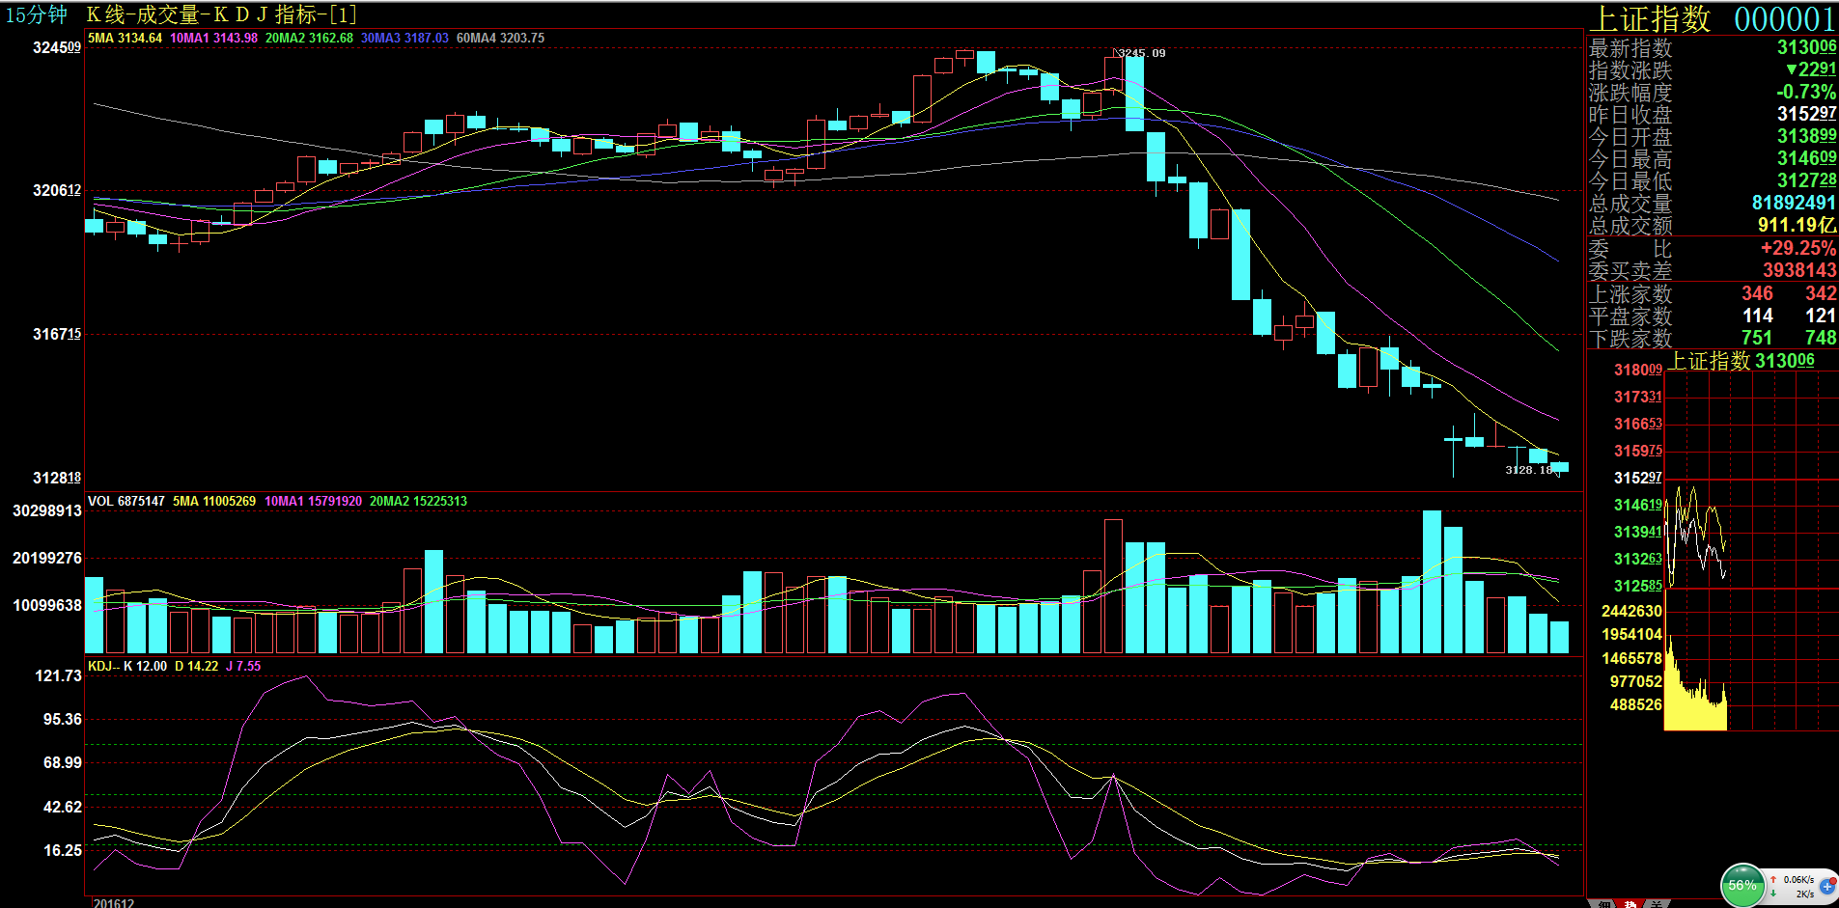Select the 20MA2 3162.68 indicator label
Viewport: 1839px width, 908px height.
coord(309,39)
